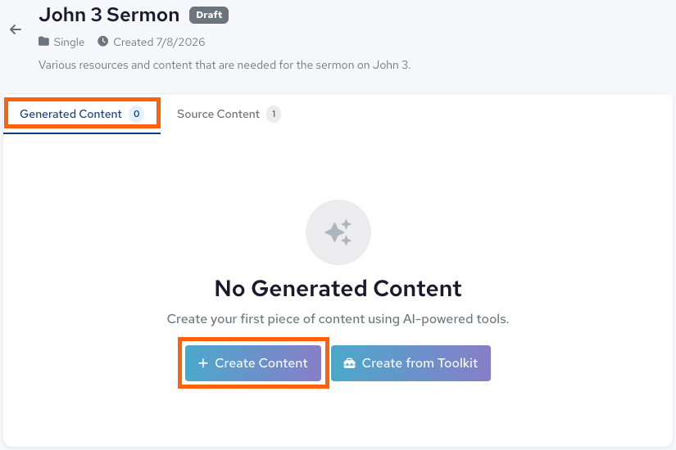
Task: Click the Draft status badge
Action: (x=209, y=15)
